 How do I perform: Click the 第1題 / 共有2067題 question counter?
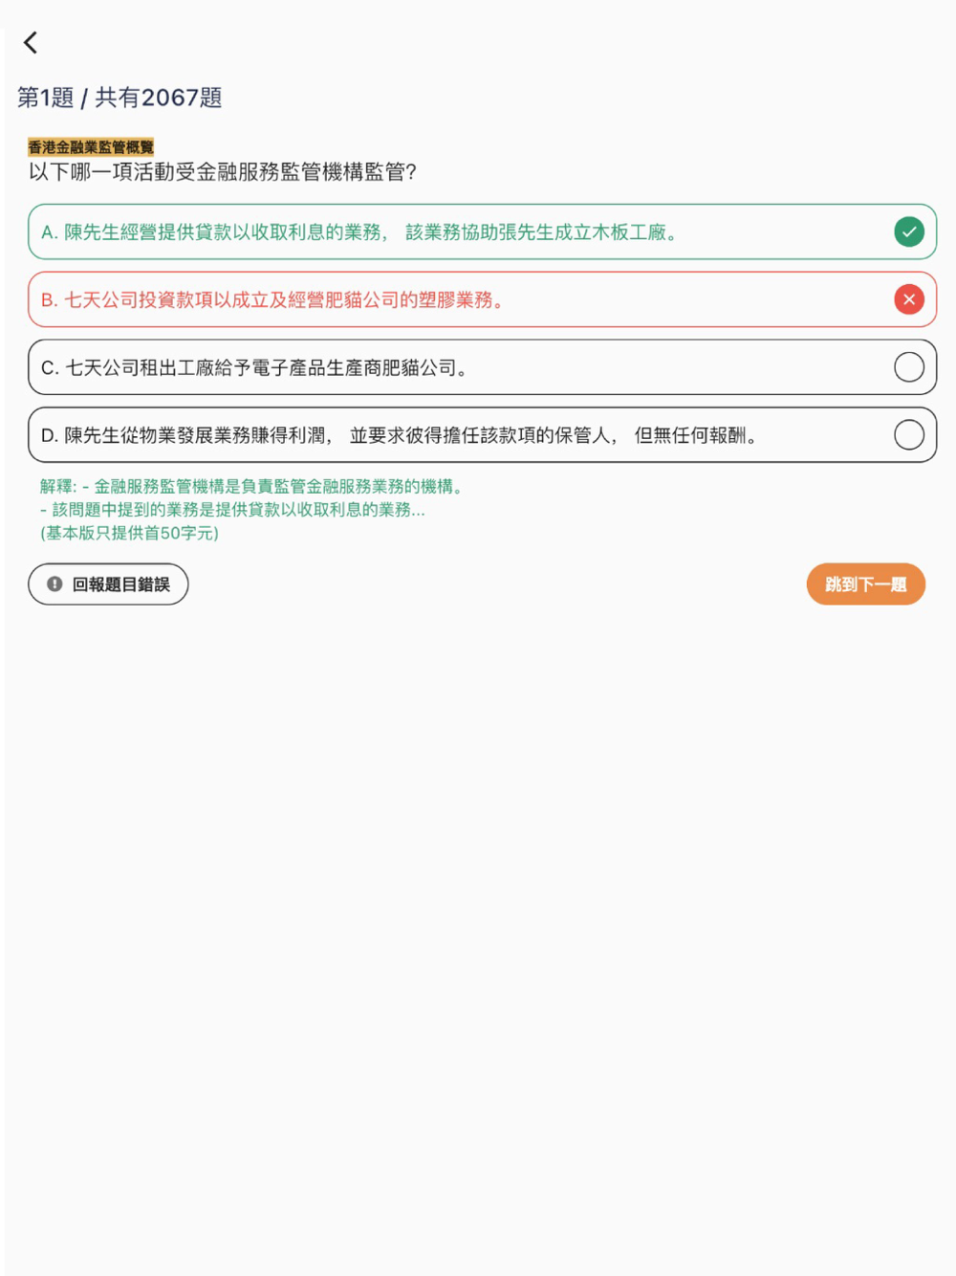click(x=119, y=98)
